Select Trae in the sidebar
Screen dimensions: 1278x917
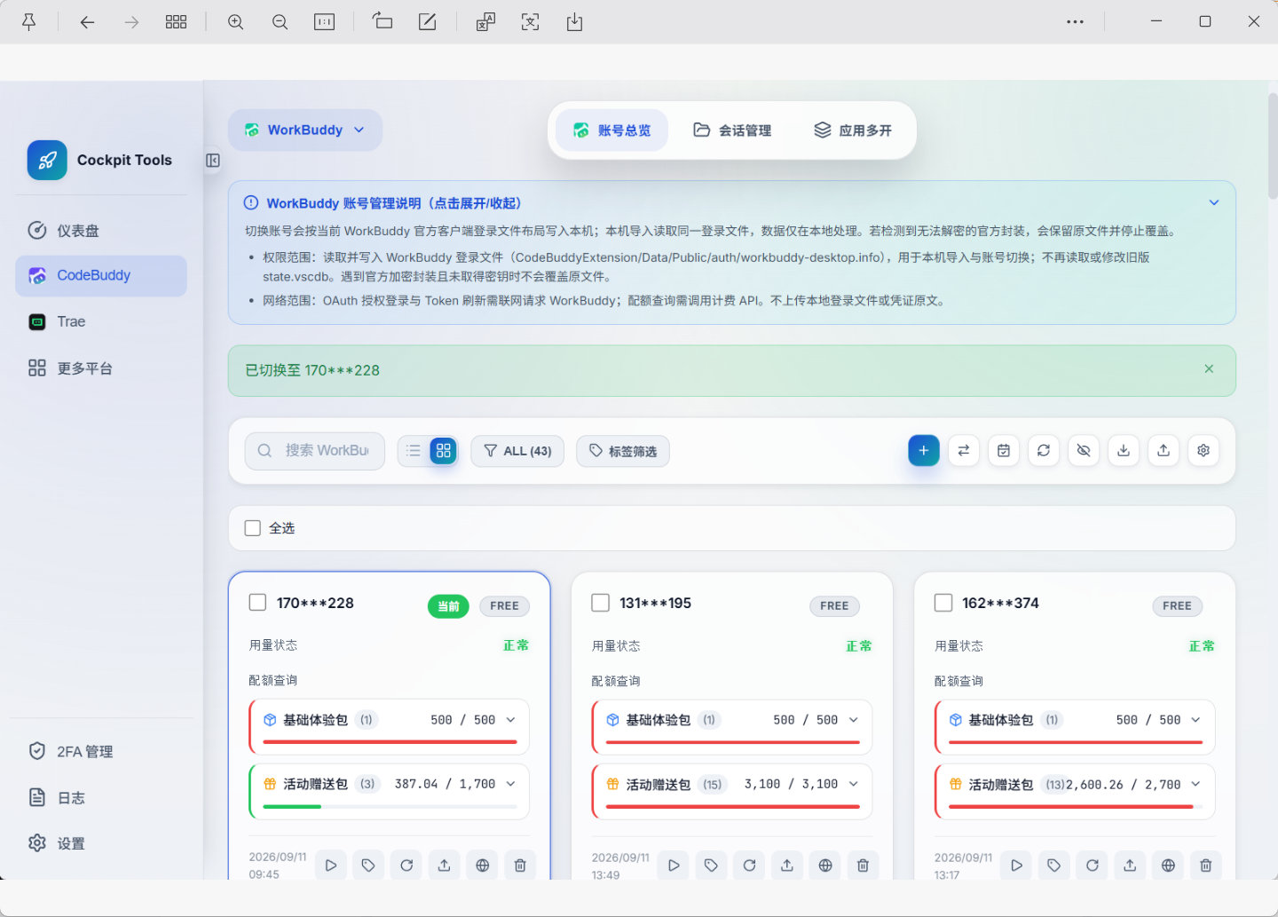coord(101,321)
